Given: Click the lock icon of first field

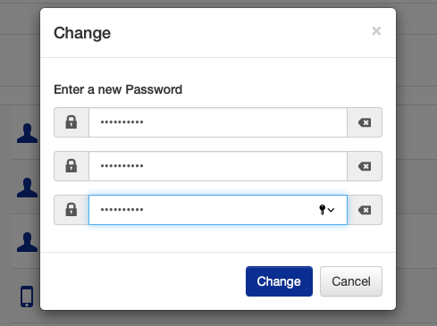Looking at the screenshot, I should [71, 122].
